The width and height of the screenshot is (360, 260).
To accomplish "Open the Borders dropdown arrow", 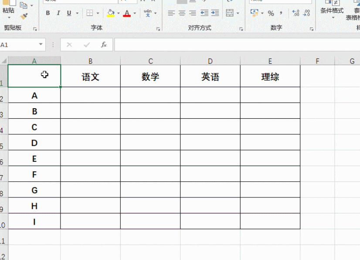I will (x=98, y=13).
